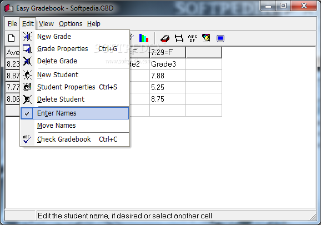Select the 7.77 average cell
321x225 pixels.
pyautogui.click(x=13, y=87)
